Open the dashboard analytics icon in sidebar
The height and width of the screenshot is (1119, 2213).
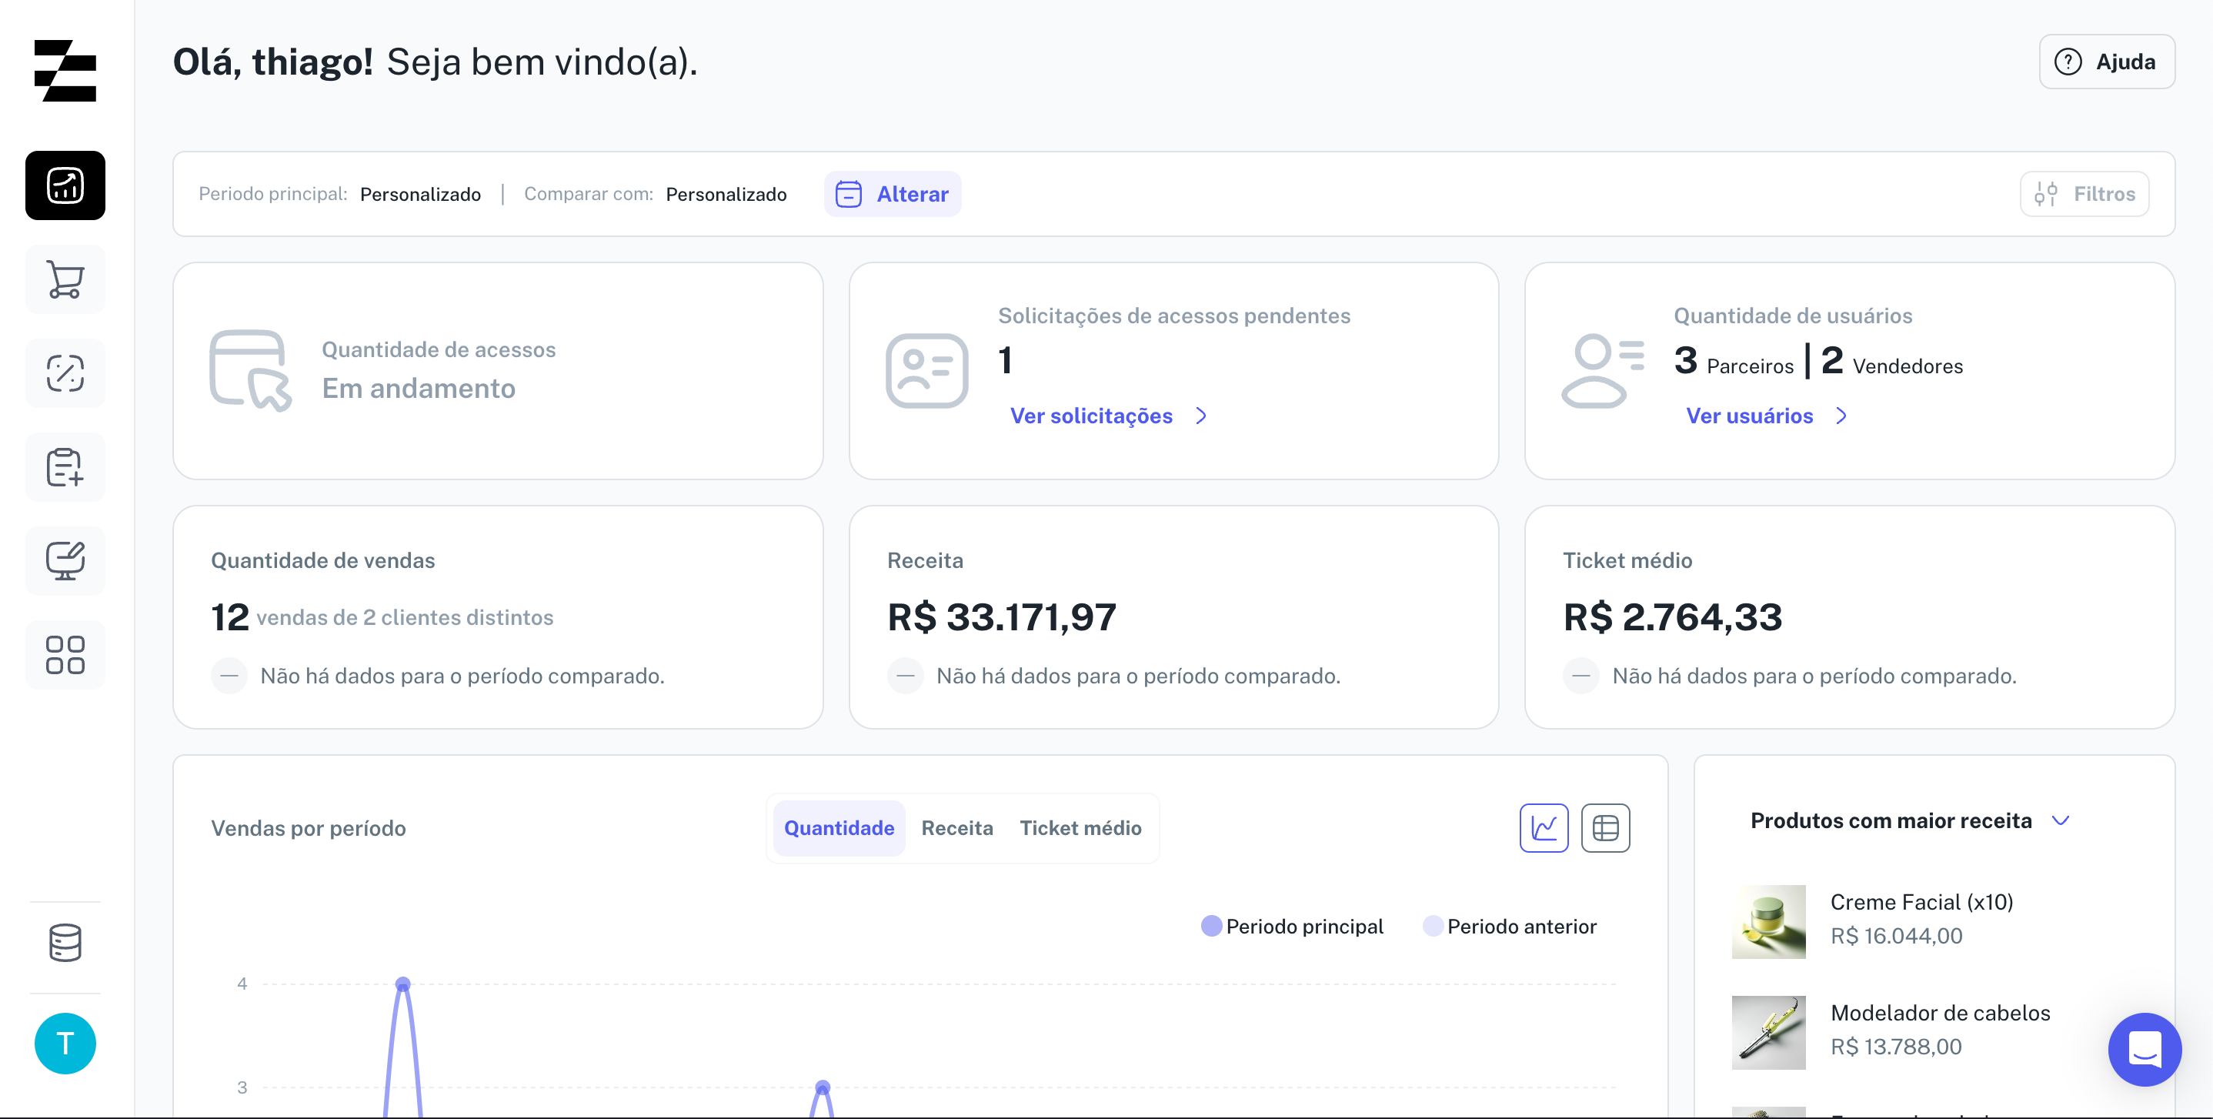tap(65, 185)
